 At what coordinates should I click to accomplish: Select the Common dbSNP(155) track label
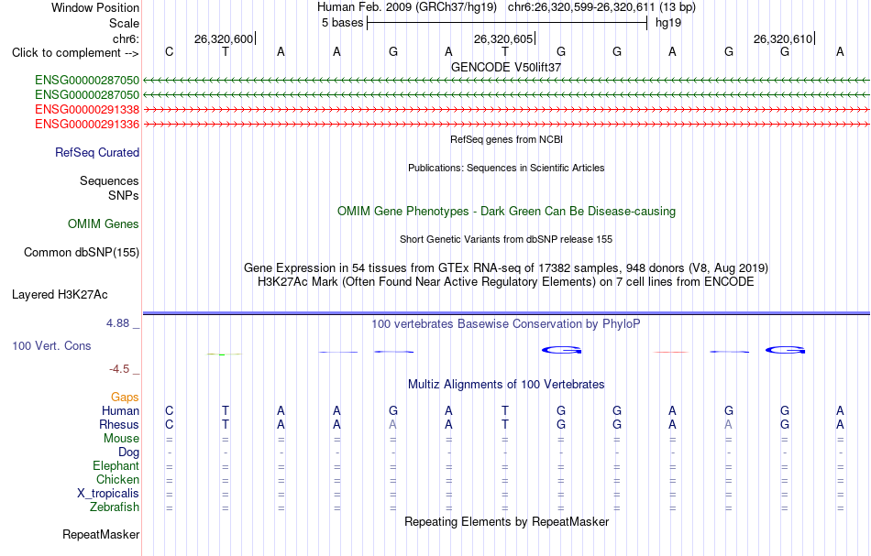coord(82,253)
